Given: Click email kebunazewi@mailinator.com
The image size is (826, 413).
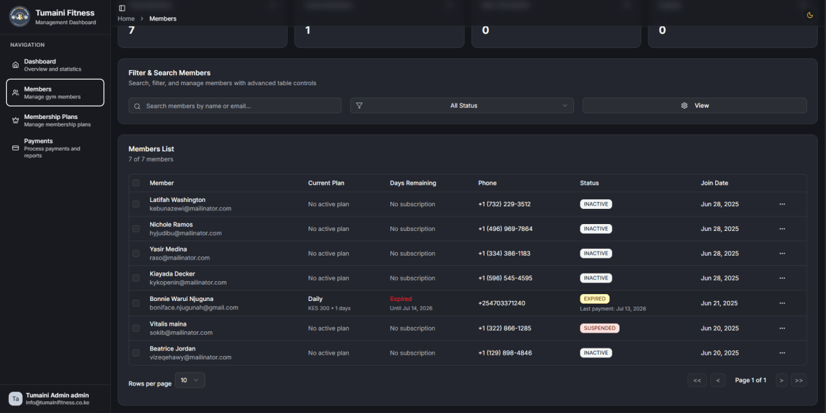Looking at the screenshot, I should (191, 208).
